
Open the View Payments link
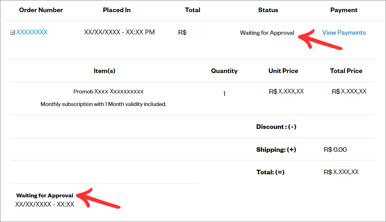[x=344, y=33]
